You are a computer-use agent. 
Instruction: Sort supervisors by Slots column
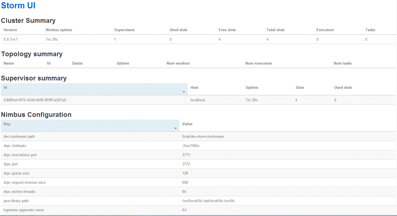[300, 87]
